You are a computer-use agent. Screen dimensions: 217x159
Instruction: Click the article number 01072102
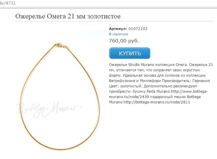pyautogui.click(x=138, y=29)
